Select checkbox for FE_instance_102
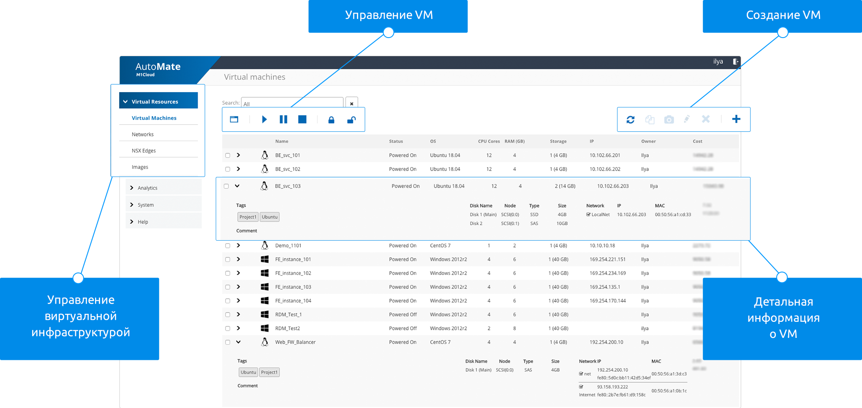The height and width of the screenshot is (408, 862). pyautogui.click(x=228, y=273)
